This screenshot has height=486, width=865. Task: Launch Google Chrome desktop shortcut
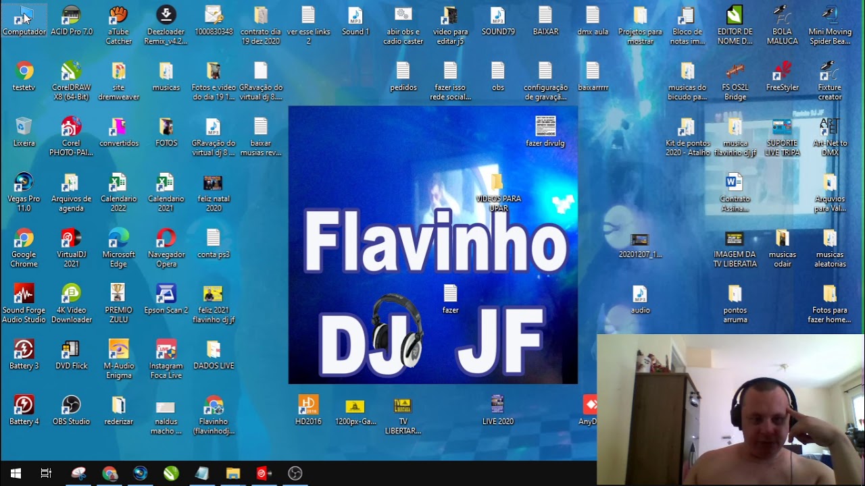pos(24,248)
